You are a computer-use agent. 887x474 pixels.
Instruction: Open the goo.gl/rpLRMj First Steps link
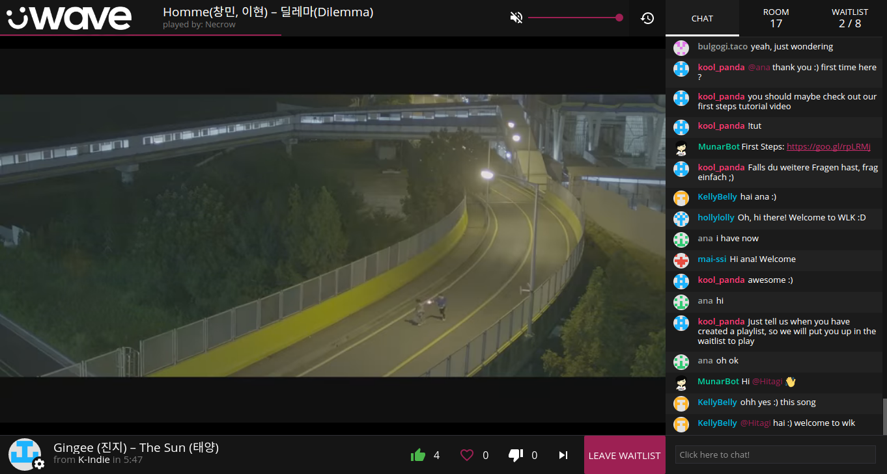(x=828, y=147)
